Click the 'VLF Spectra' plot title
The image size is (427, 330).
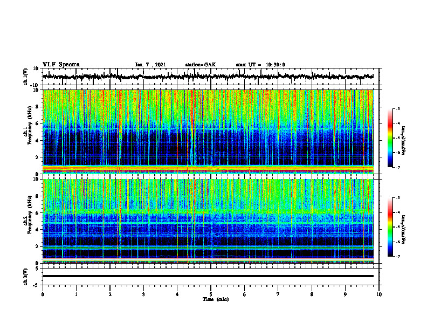coord(61,65)
